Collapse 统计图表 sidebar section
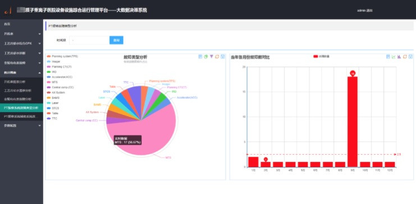 (21, 73)
